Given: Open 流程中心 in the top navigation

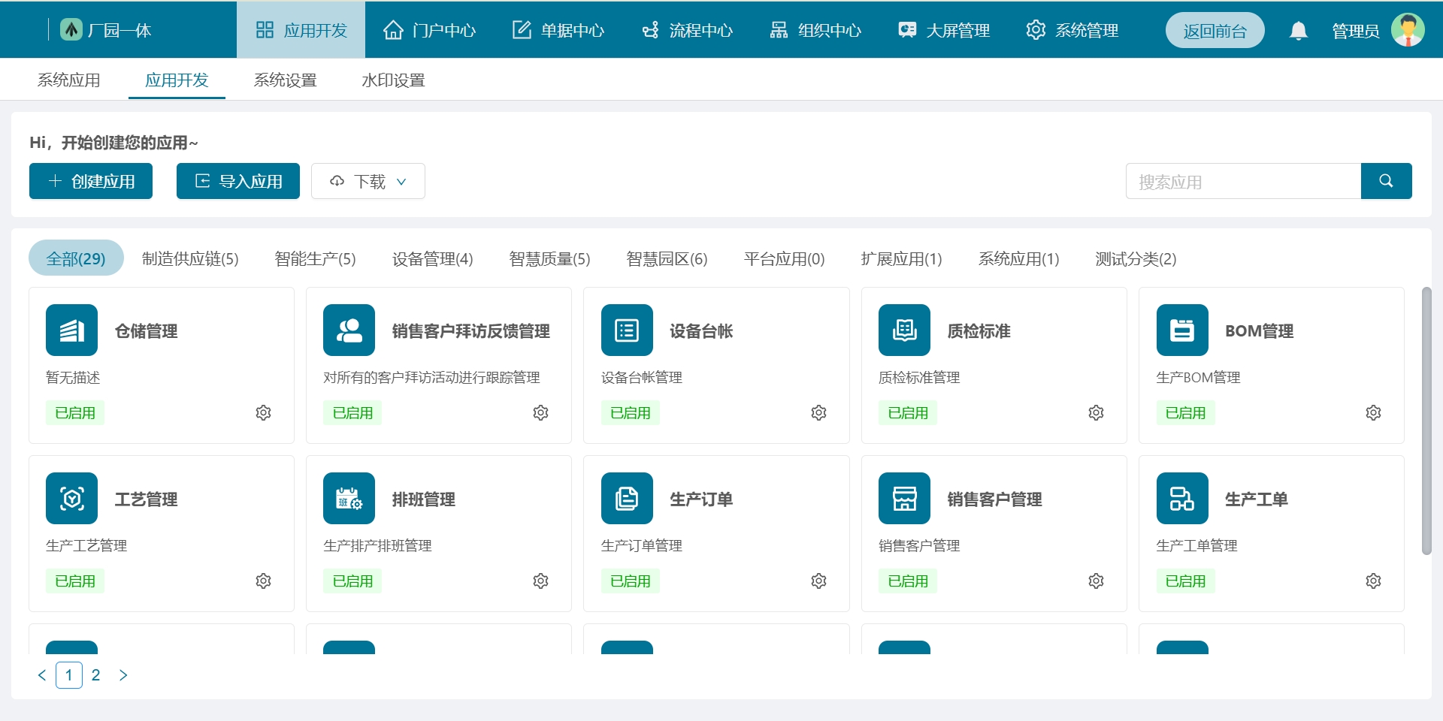Looking at the screenshot, I should (686, 30).
